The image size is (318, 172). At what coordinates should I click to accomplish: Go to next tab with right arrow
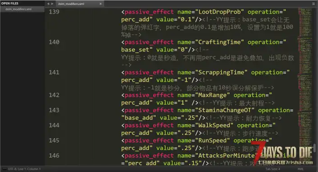52,4
